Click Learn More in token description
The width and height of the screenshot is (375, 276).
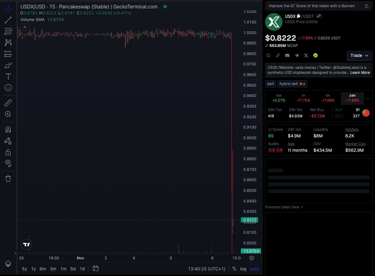(x=360, y=73)
